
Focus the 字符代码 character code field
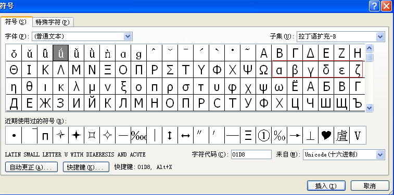click(x=251, y=154)
